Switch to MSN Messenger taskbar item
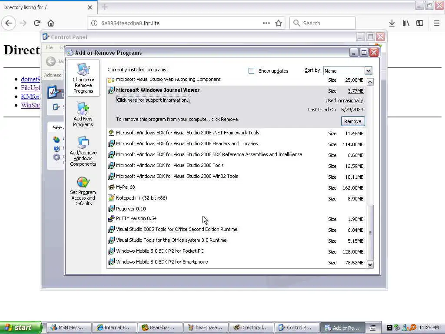The image size is (445, 334). [68, 327]
